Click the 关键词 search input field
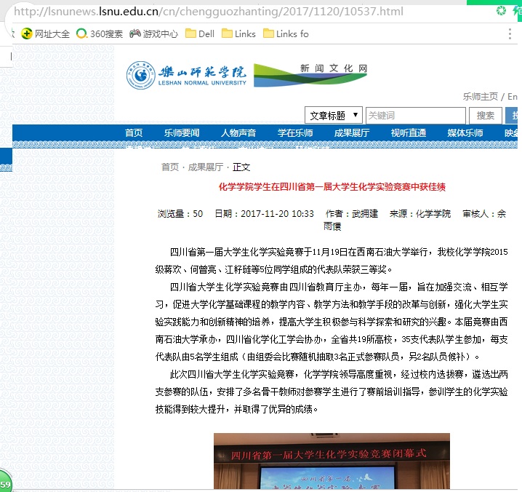 point(415,115)
